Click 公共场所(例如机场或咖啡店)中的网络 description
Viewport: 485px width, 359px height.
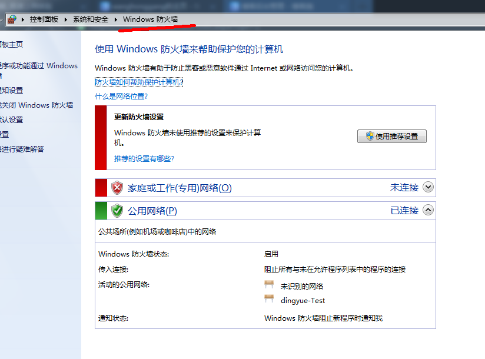click(x=157, y=232)
